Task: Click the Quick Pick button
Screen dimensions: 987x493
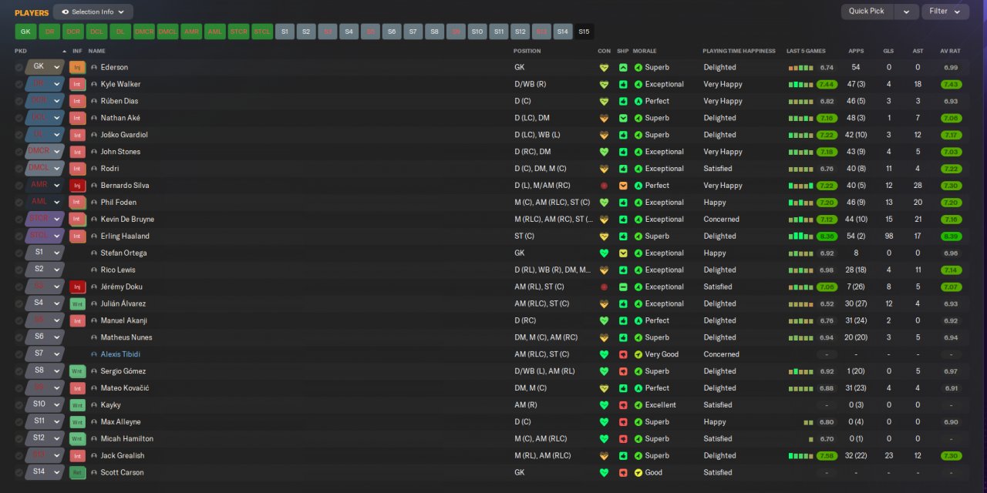Action: pos(867,12)
